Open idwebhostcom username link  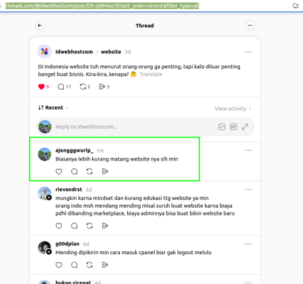(x=74, y=52)
